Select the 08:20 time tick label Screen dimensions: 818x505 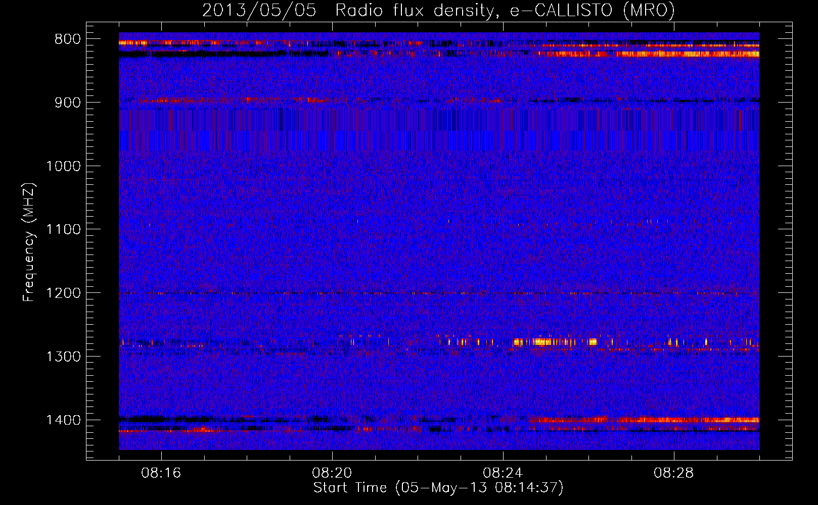tap(332, 473)
